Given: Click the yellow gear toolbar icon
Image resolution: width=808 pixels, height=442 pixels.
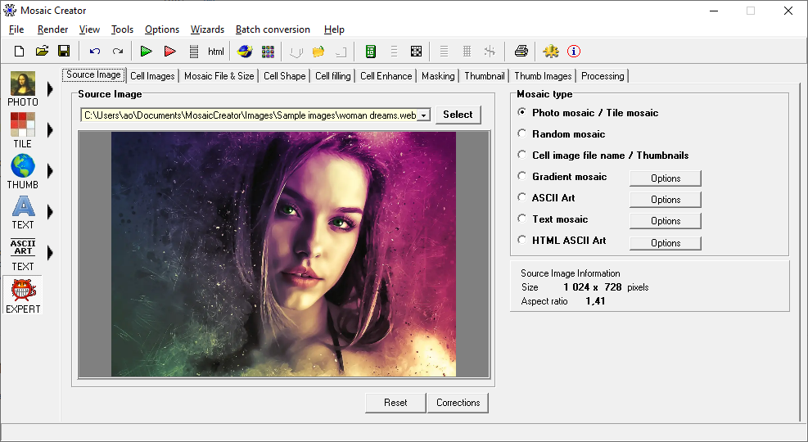Looking at the screenshot, I should tap(551, 51).
